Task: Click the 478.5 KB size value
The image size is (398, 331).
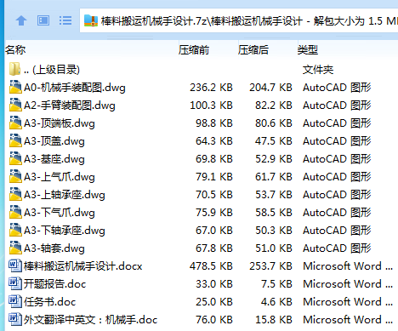Action: tap(211, 266)
